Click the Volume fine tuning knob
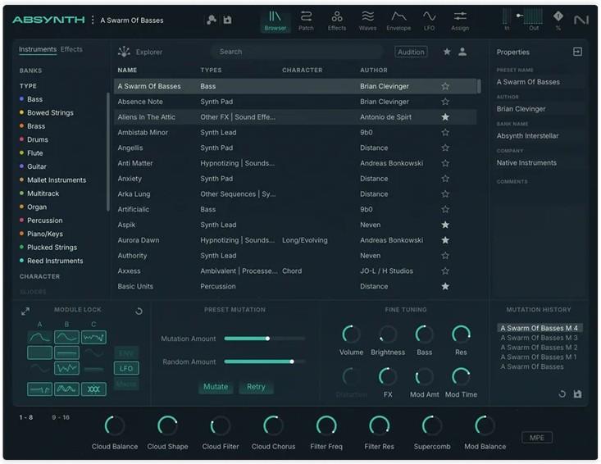 tap(351, 334)
